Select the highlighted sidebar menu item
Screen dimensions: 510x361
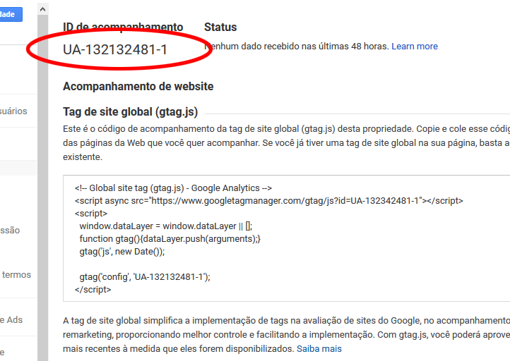tap(18, 168)
